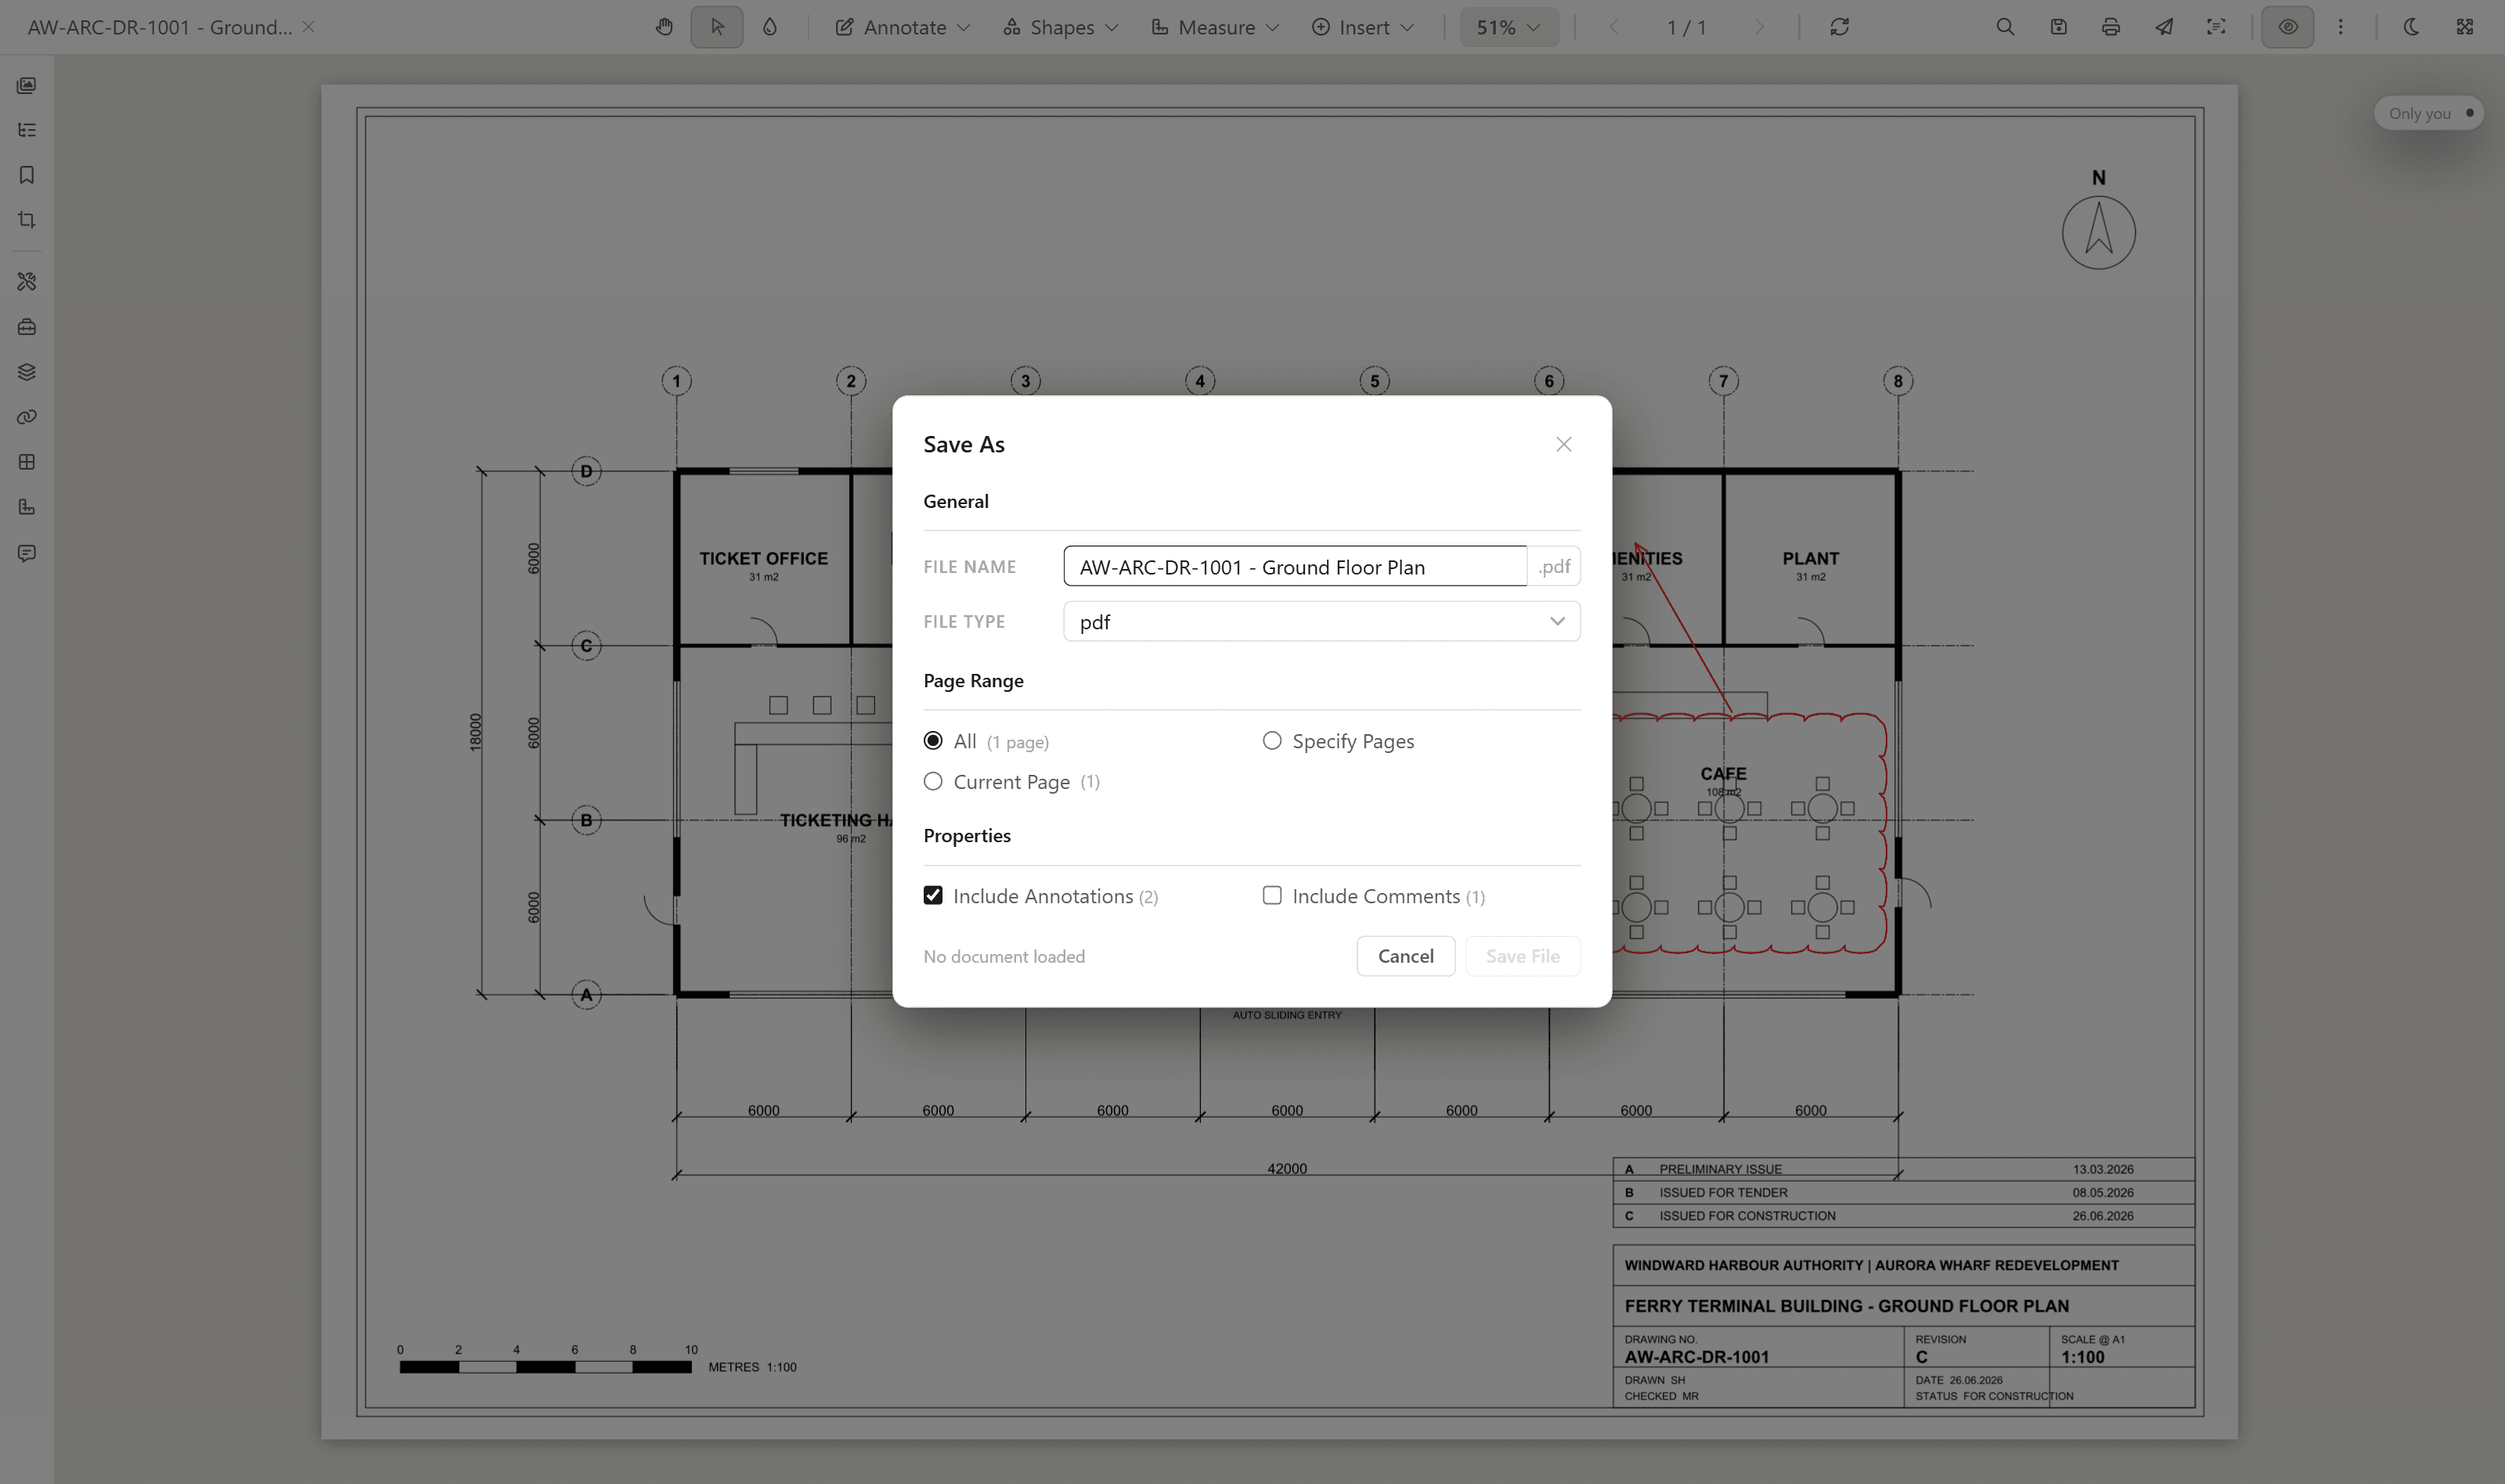Click the Cancel button

point(1406,956)
